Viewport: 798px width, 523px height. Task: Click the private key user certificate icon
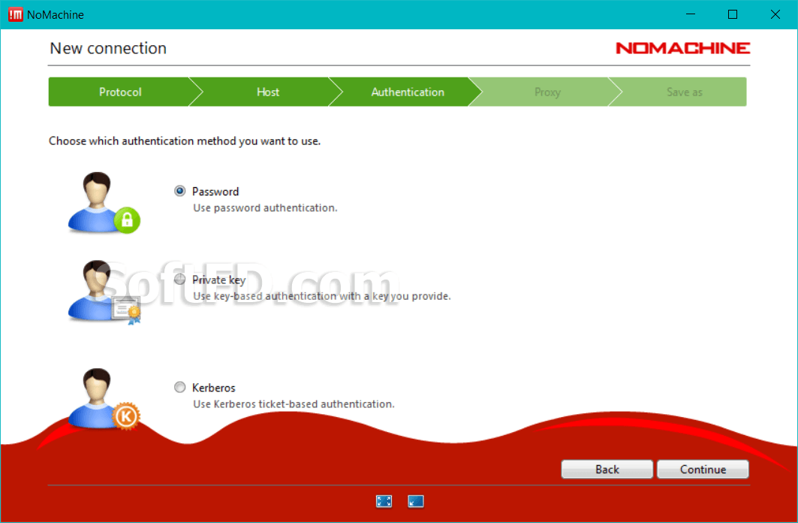[104, 292]
